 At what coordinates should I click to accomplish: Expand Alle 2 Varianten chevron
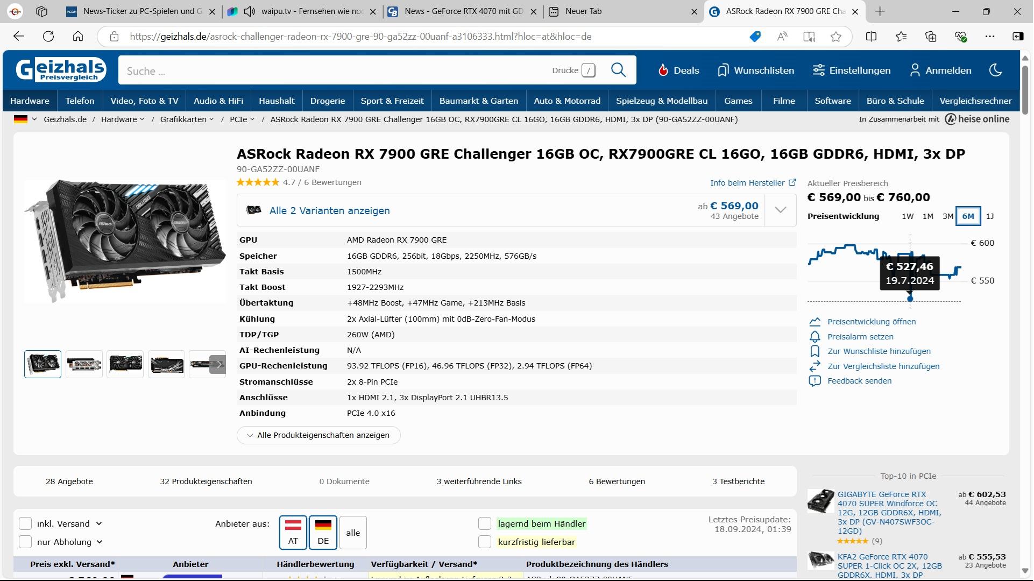click(x=781, y=210)
